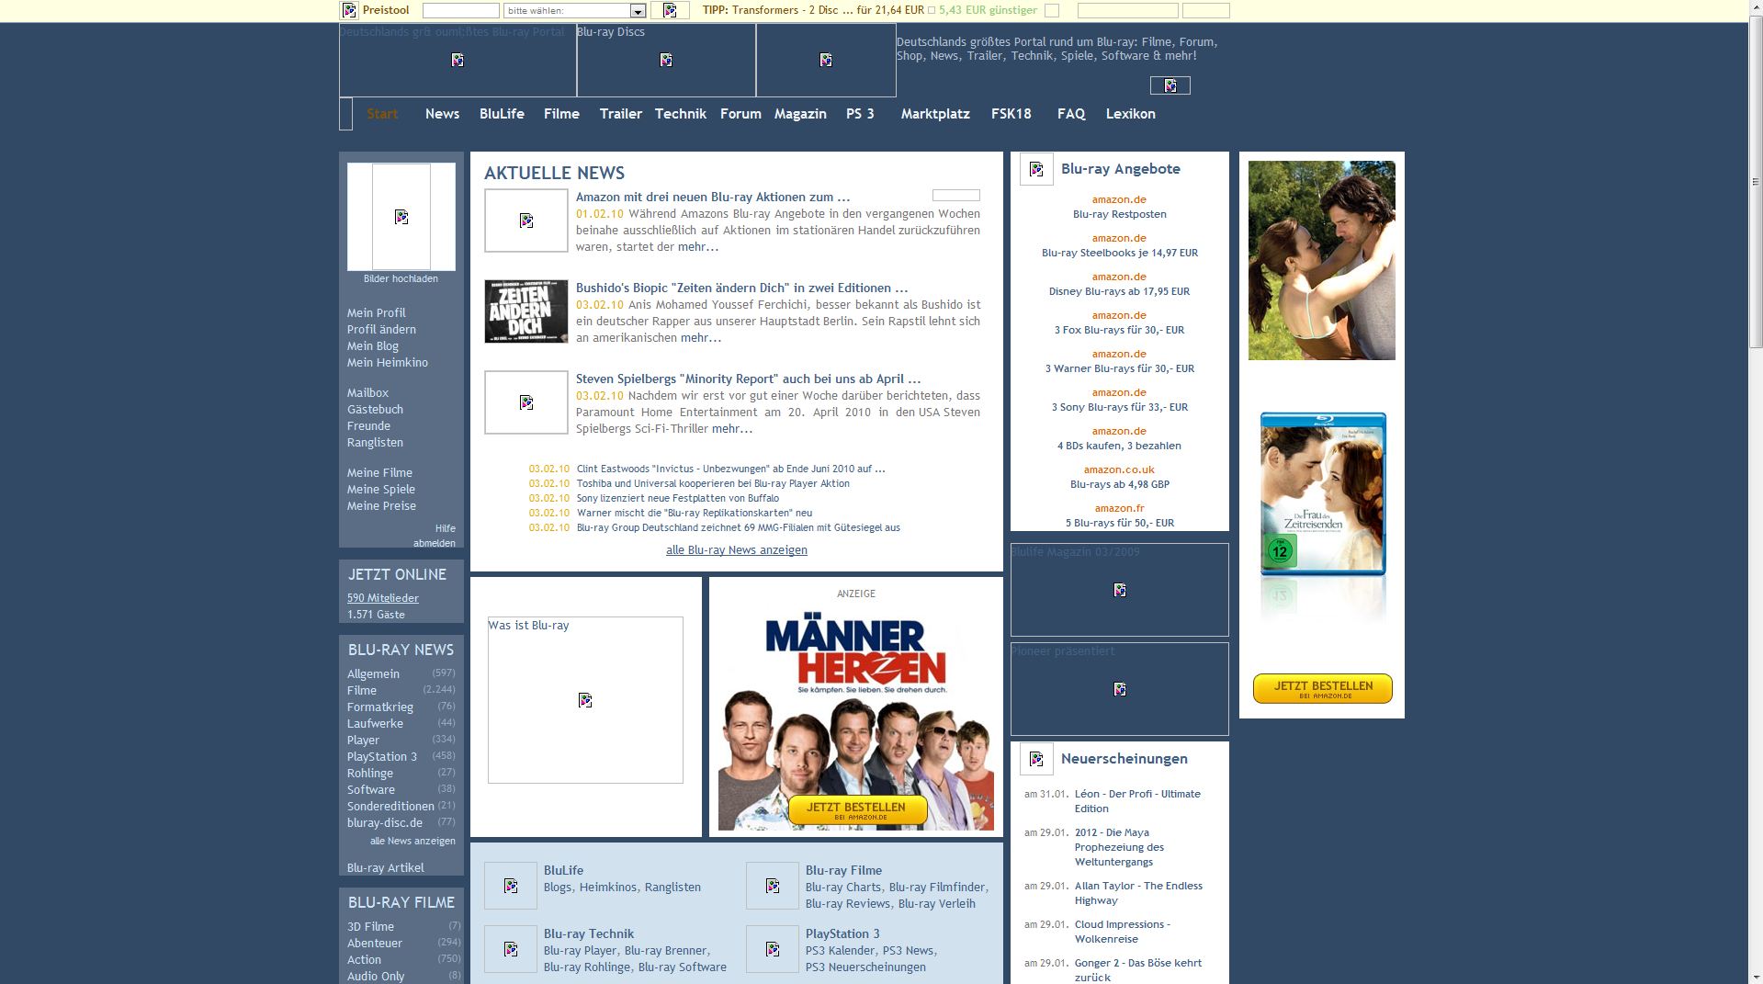Open the Technik navigation tab

click(681, 114)
